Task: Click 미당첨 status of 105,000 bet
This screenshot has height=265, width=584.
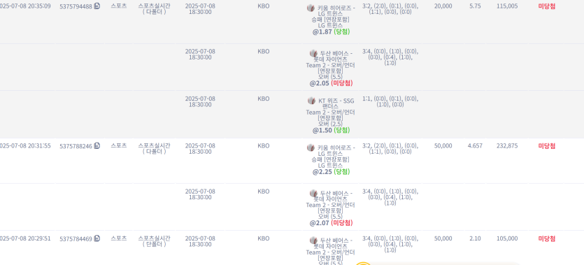Action: coord(547,238)
